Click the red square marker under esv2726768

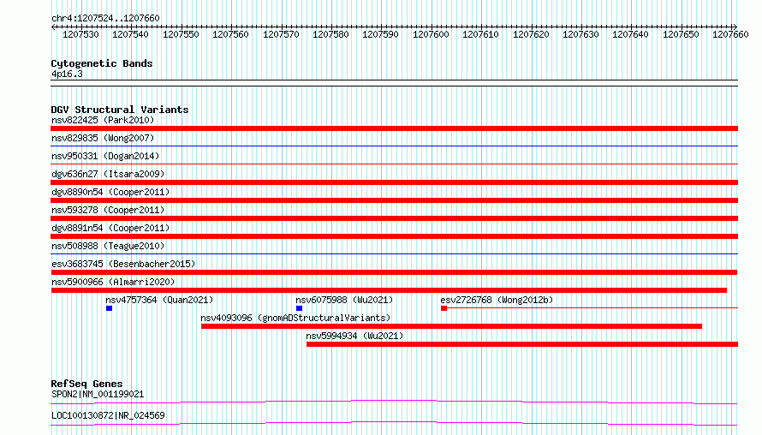pyautogui.click(x=444, y=308)
